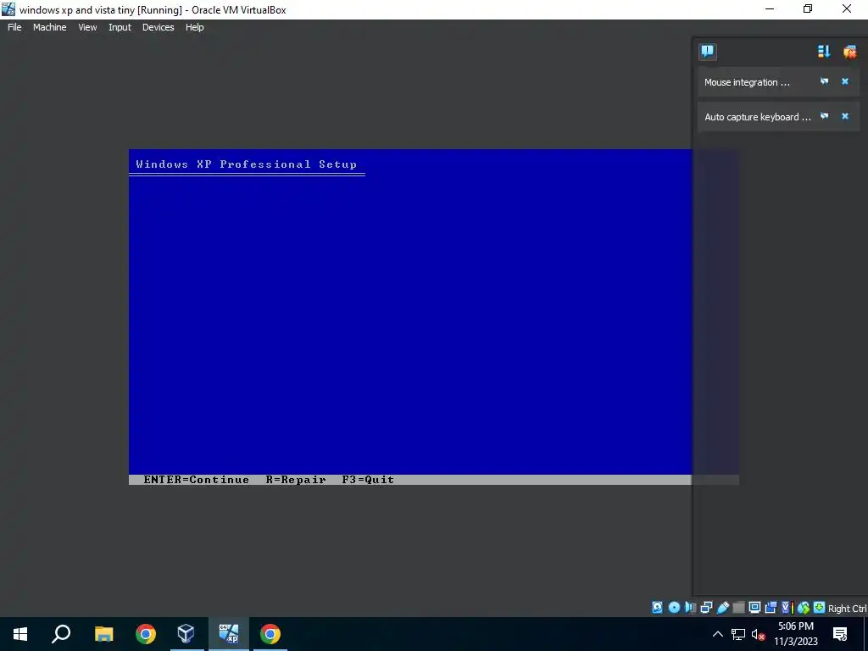Click the gray shared folders indicator

point(738,607)
